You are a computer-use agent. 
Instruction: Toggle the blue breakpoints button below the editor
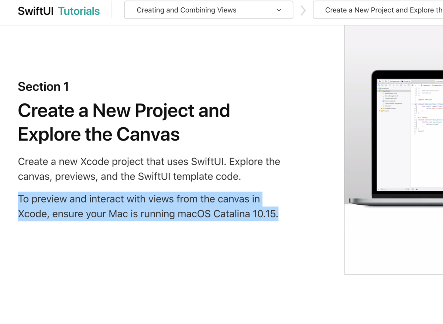coord(416,189)
